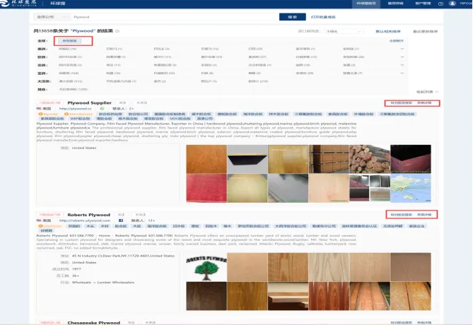Image resolution: width=473 pixels, height=325 pixels.
Task: Click the Facebook icon in Roberts Plywood card
Action: [121, 220]
